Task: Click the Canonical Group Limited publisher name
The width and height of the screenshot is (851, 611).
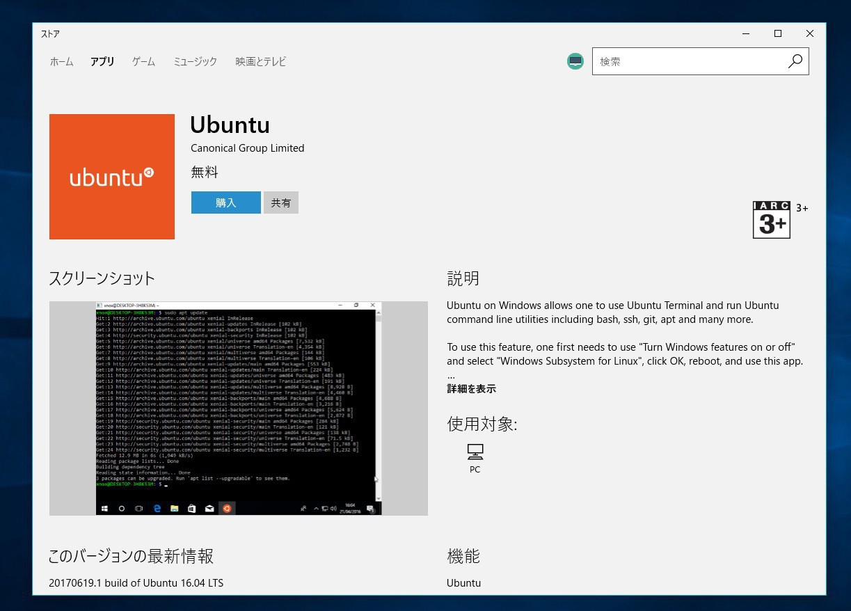Action: (x=248, y=148)
